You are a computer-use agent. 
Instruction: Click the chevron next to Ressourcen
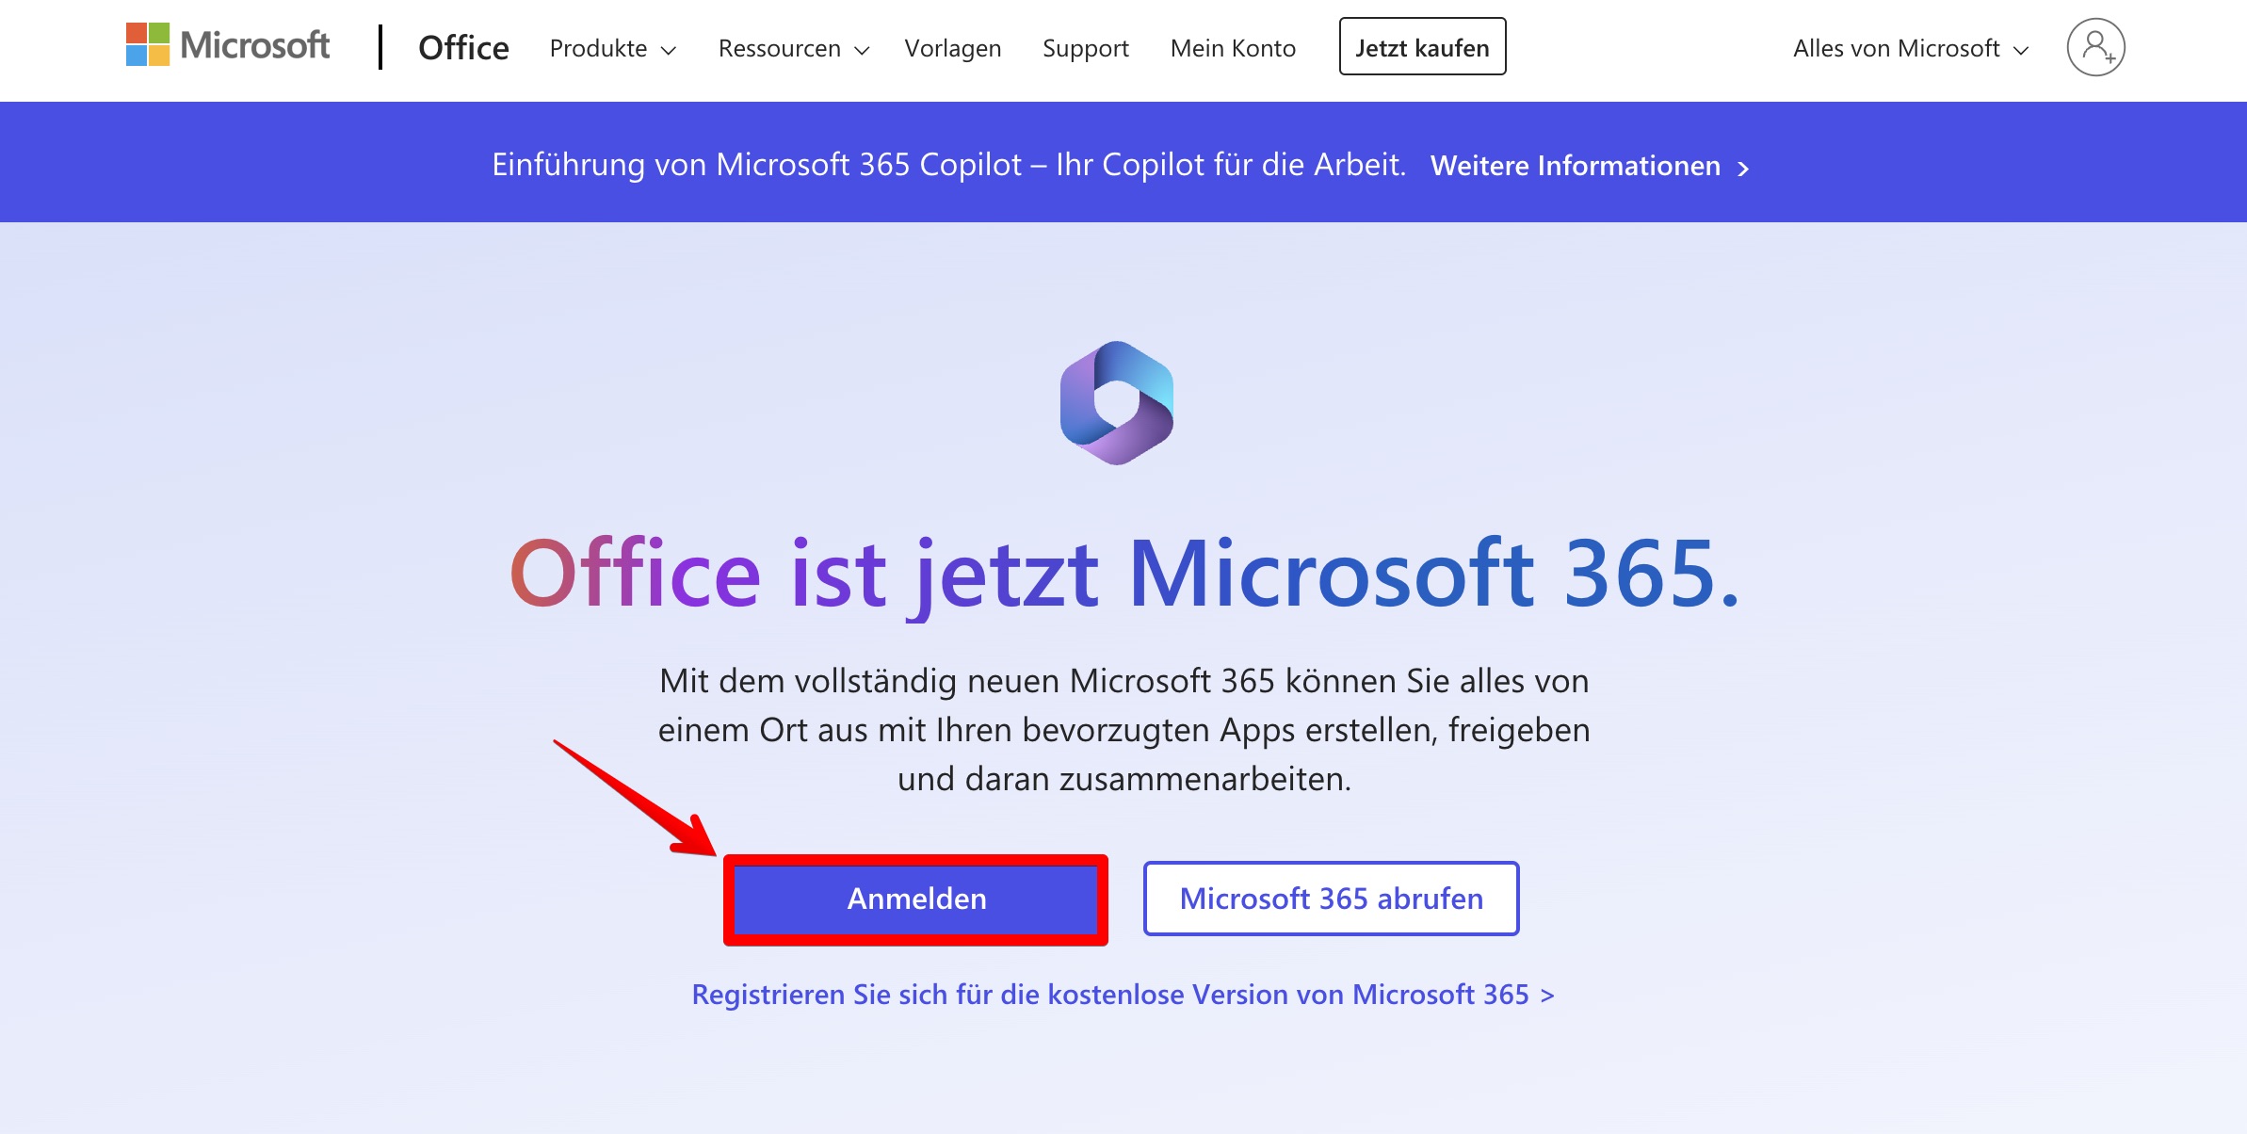(x=861, y=51)
